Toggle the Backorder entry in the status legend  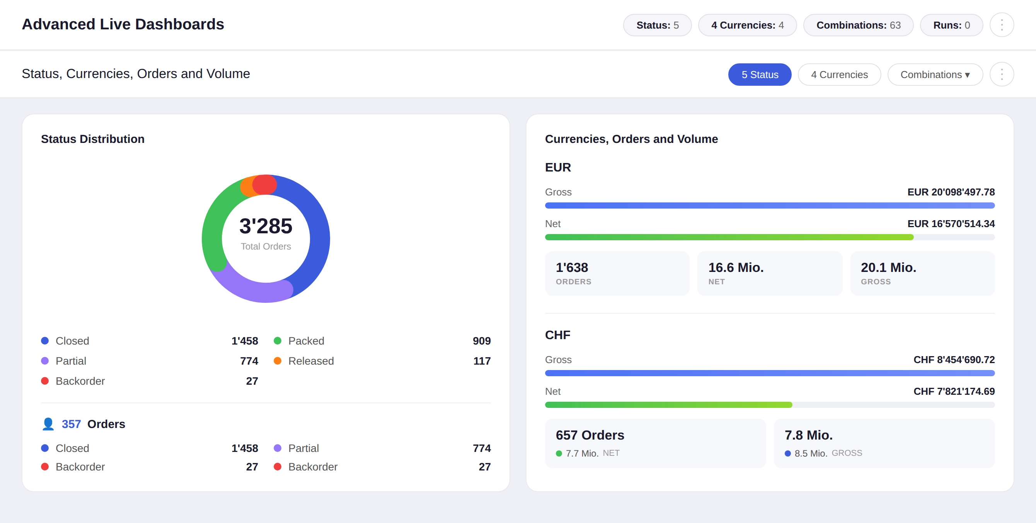[80, 381]
